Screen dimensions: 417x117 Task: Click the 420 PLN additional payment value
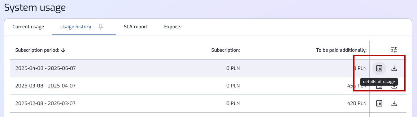point(357,103)
